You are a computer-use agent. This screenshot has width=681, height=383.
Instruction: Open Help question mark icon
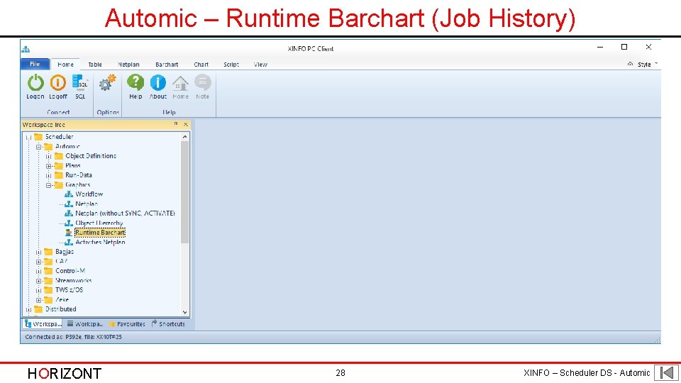(135, 82)
